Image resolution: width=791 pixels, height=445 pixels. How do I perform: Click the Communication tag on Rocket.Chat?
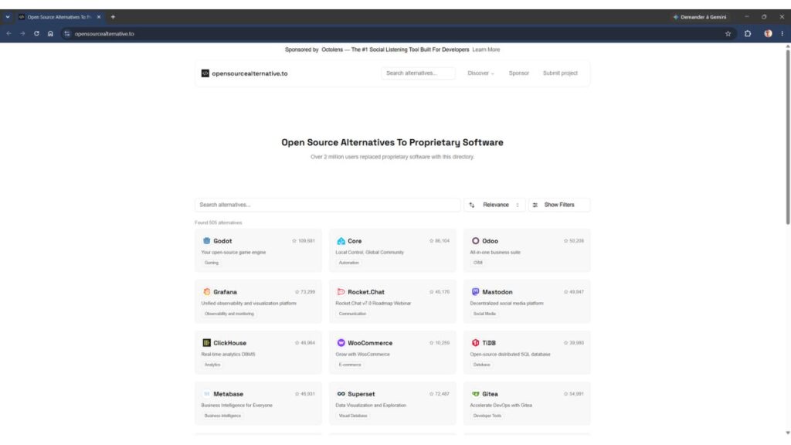[352, 314]
